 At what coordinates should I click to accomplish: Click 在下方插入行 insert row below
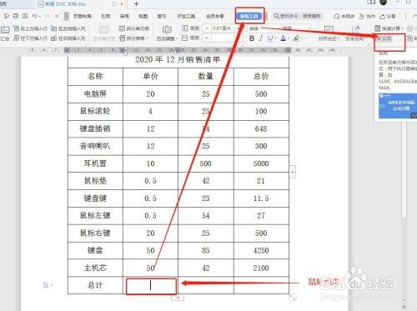[31, 38]
